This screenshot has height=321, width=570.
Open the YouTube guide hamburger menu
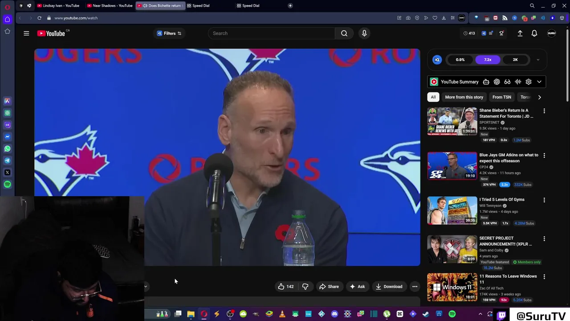coord(26,33)
